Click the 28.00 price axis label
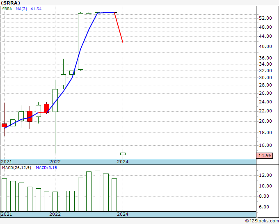This screenshot has width=279, height=224. (265, 85)
